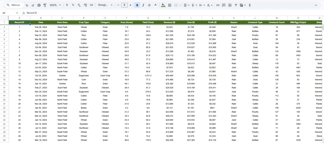Click the Milk/Egg Output header cell
Screen dimensions: 324x143
pos(298,22)
